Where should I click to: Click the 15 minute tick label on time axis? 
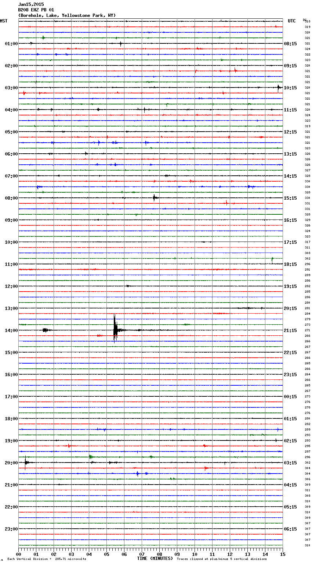[x=283, y=554]
